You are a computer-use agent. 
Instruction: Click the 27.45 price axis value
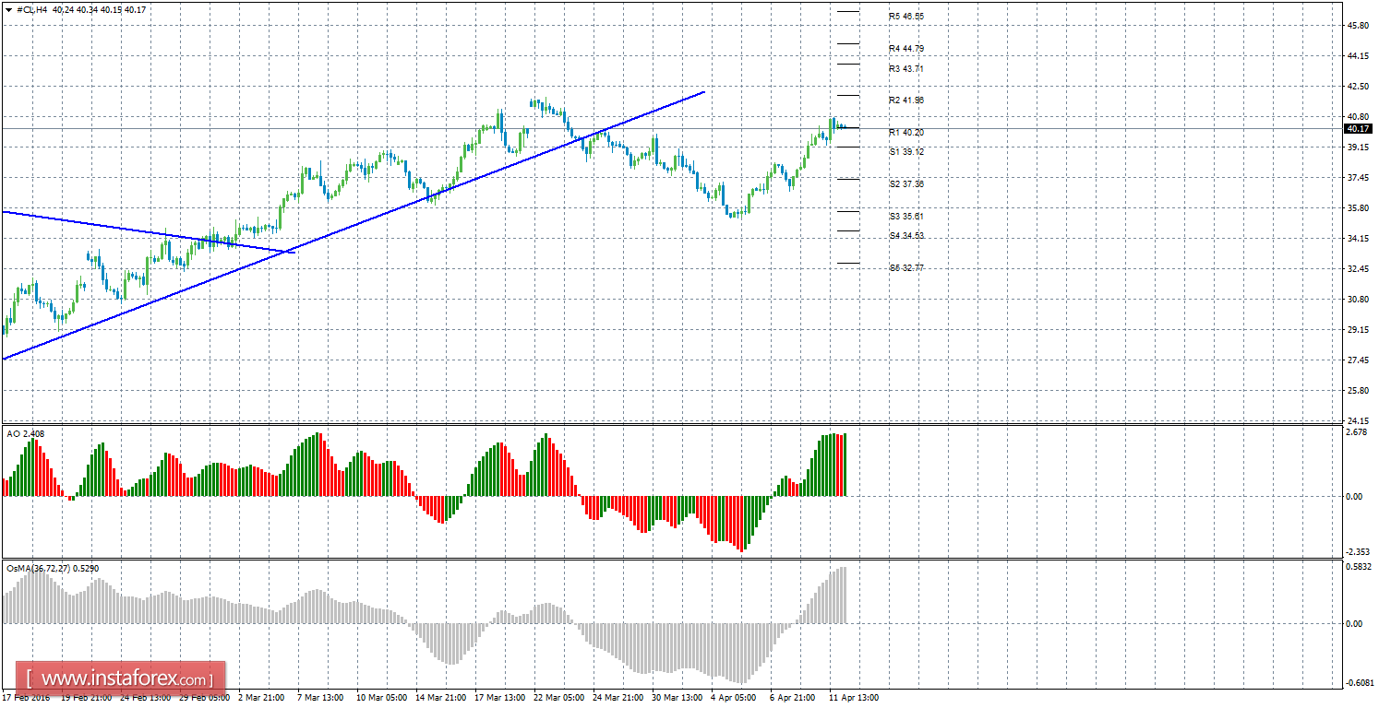click(x=1357, y=360)
